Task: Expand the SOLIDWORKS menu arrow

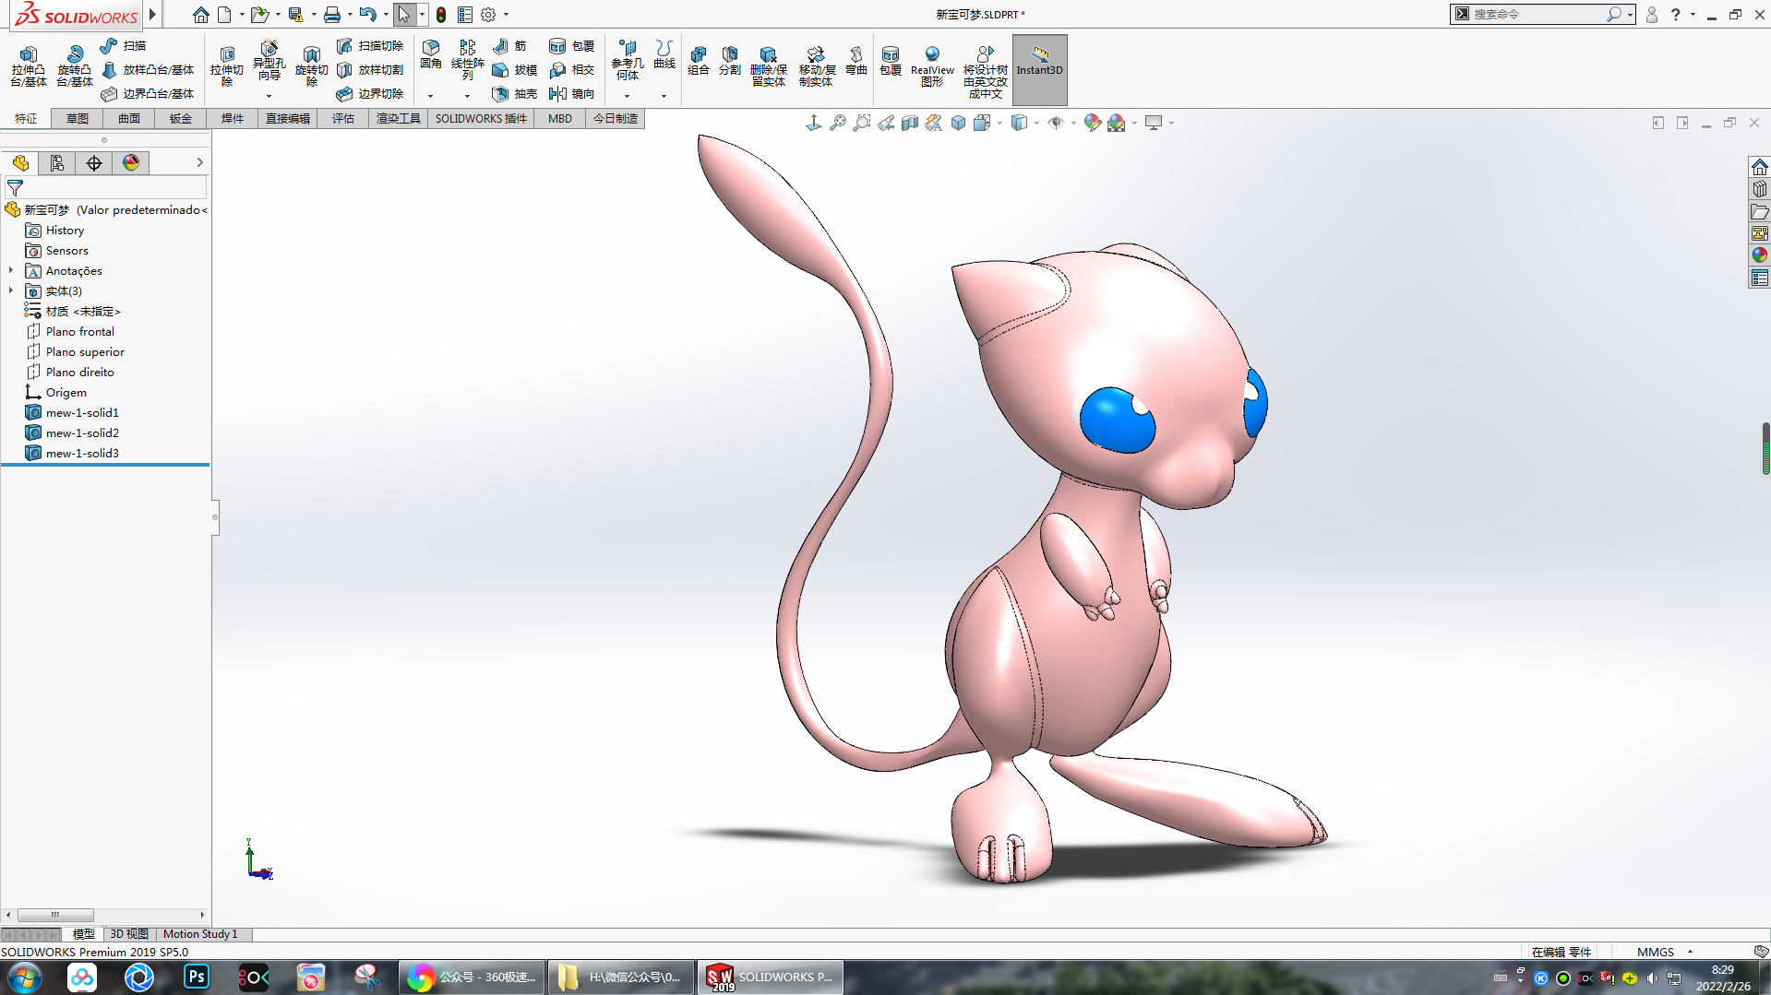Action: click(153, 15)
